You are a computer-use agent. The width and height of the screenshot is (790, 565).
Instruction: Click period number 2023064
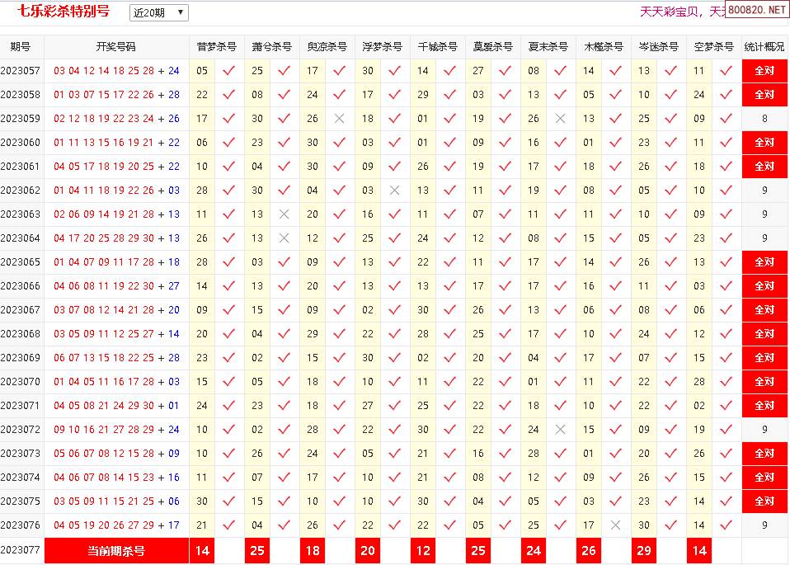(20, 238)
